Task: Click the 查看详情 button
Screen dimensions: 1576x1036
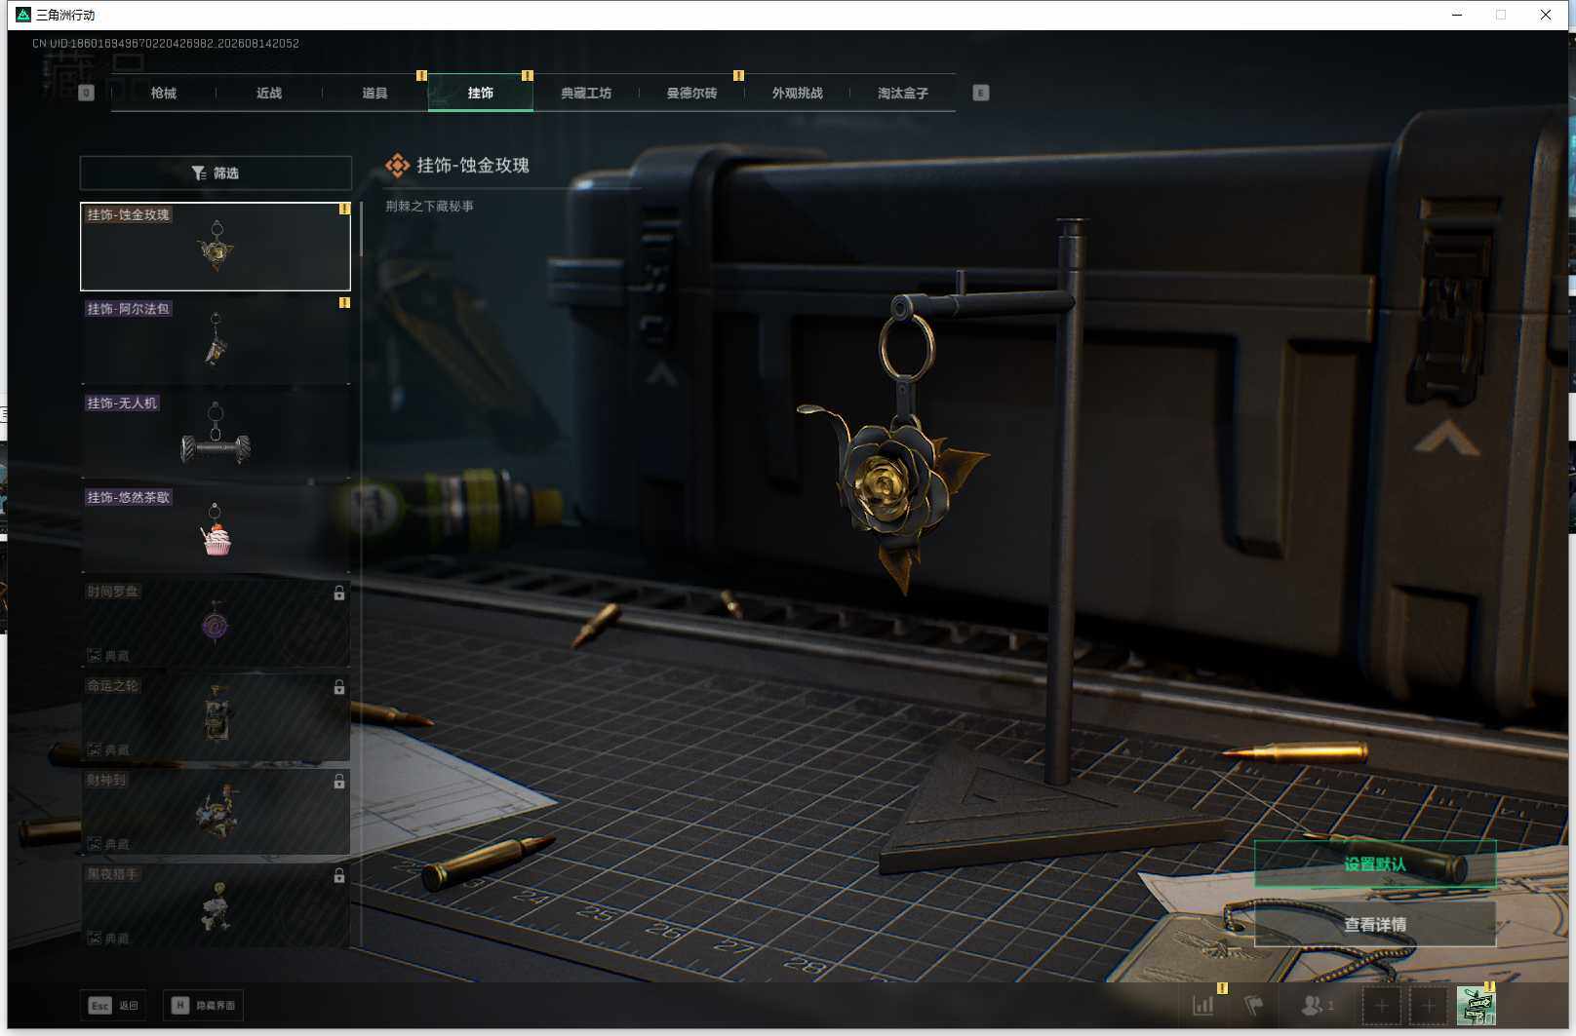Action: pyautogui.click(x=1375, y=924)
